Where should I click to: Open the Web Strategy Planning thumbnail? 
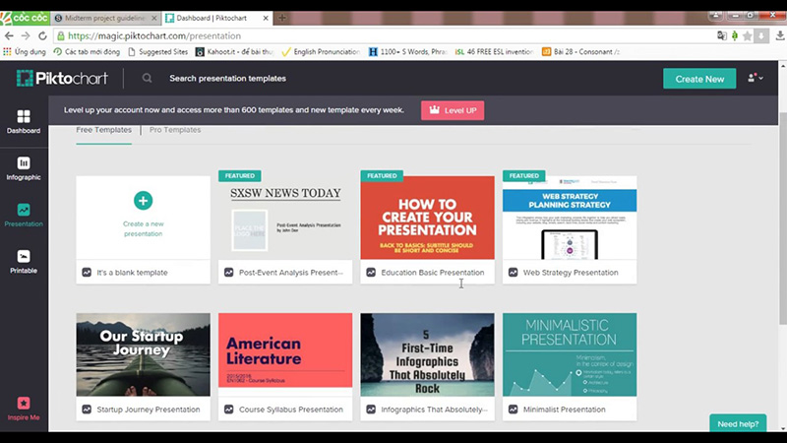click(x=570, y=218)
